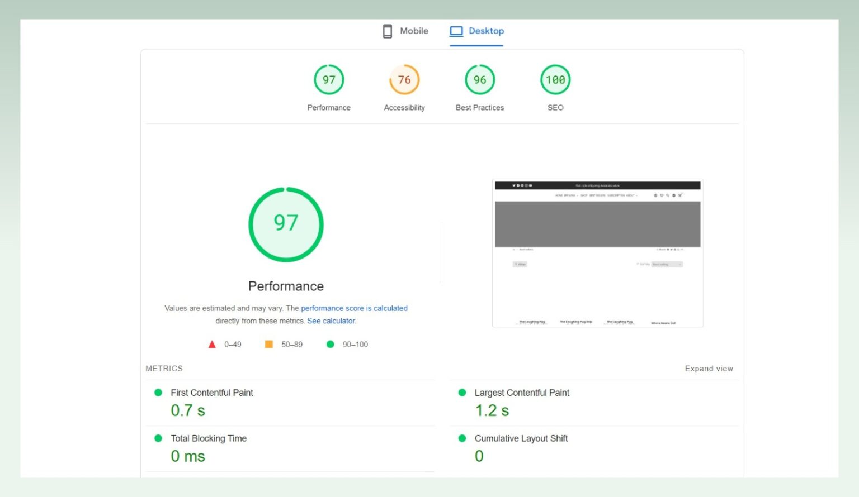Click the large 97 performance gauge

pos(286,224)
